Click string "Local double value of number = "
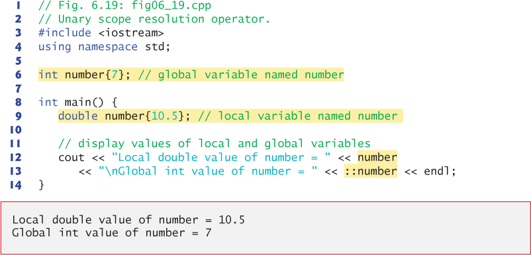The image size is (531, 255). pyautogui.click(x=222, y=157)
